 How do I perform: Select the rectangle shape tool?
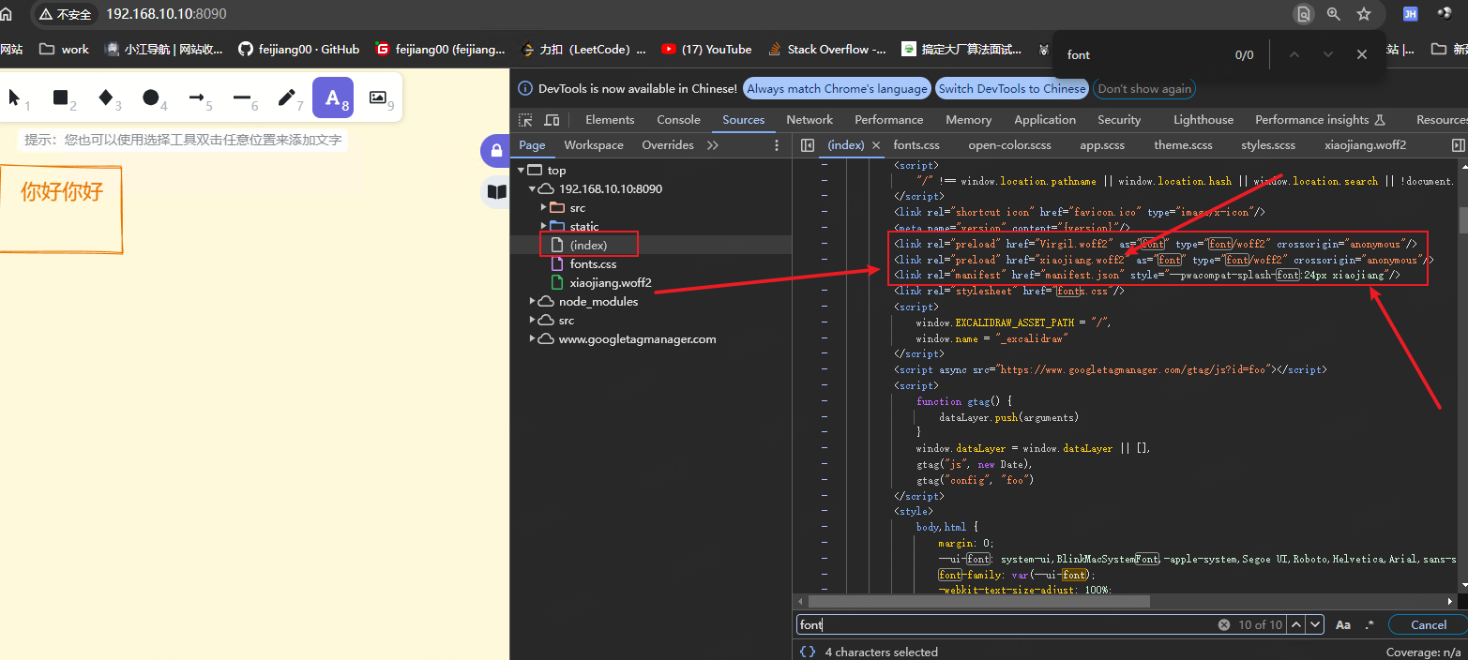pos(61,97)
